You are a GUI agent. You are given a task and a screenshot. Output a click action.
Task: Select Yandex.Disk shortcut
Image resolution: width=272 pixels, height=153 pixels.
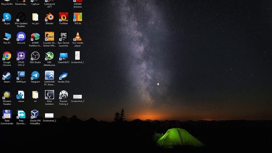[63, 77]
